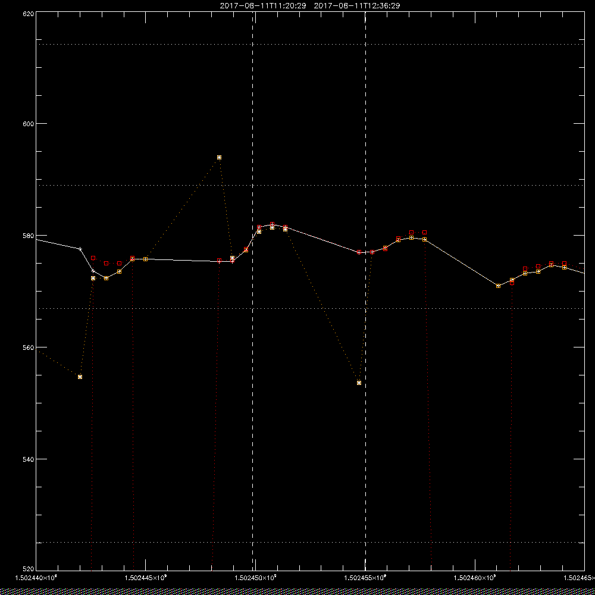Viewport: 595px width, 595px height.
Task: Click the y-axis label 520
Action: pos(29,569)
